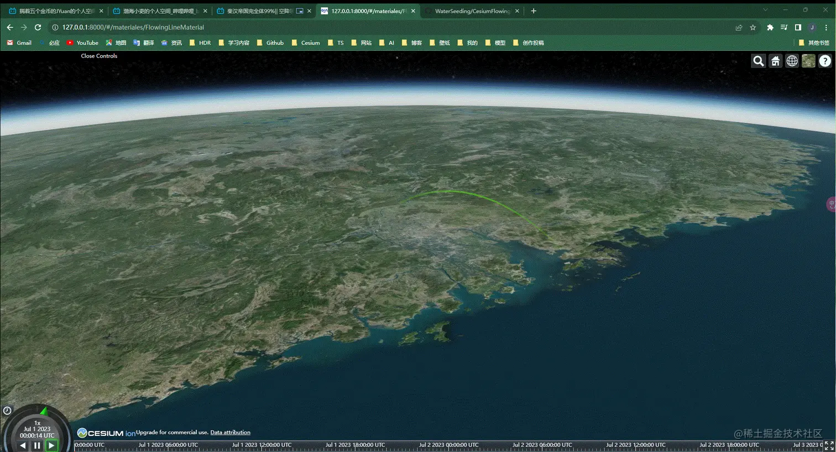Open the Gmail bookmark
Viewport: 836px width, 452px height.
pos(19,43)
